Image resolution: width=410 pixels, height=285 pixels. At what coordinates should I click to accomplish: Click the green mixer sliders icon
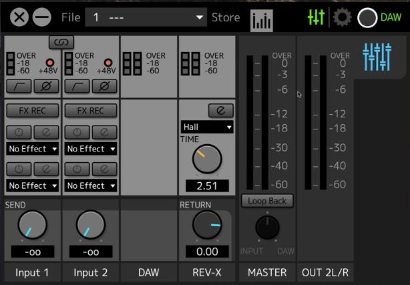click(x=316, y=18)
